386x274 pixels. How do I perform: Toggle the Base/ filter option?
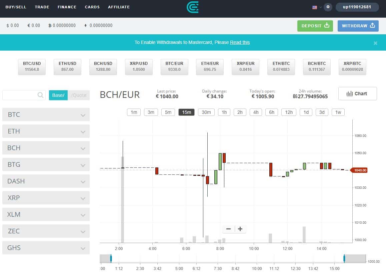[x=58, y=95]
